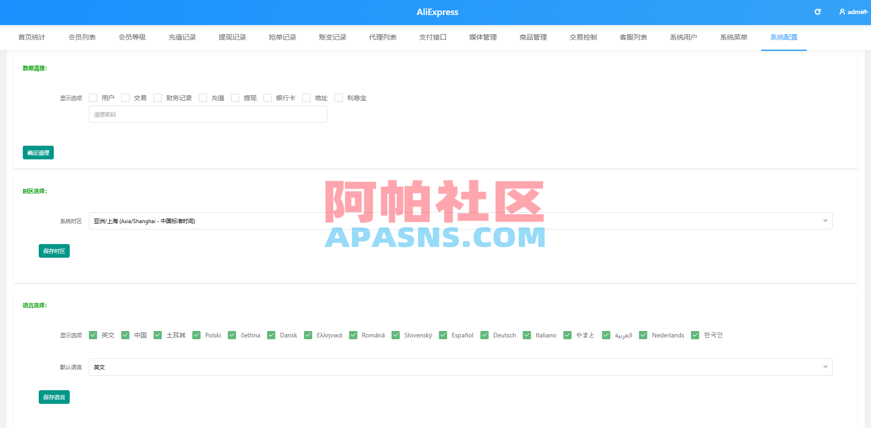This screenshot has height=428, width=871.
Task: Switch to 充值记录 tab
Action: 182,37
